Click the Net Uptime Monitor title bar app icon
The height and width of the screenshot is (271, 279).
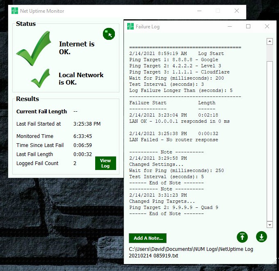[x=15, y=11]
